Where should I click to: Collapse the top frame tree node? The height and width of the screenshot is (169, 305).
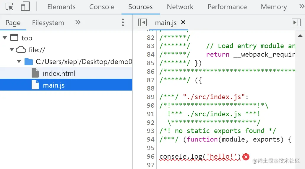click(5, 38)
